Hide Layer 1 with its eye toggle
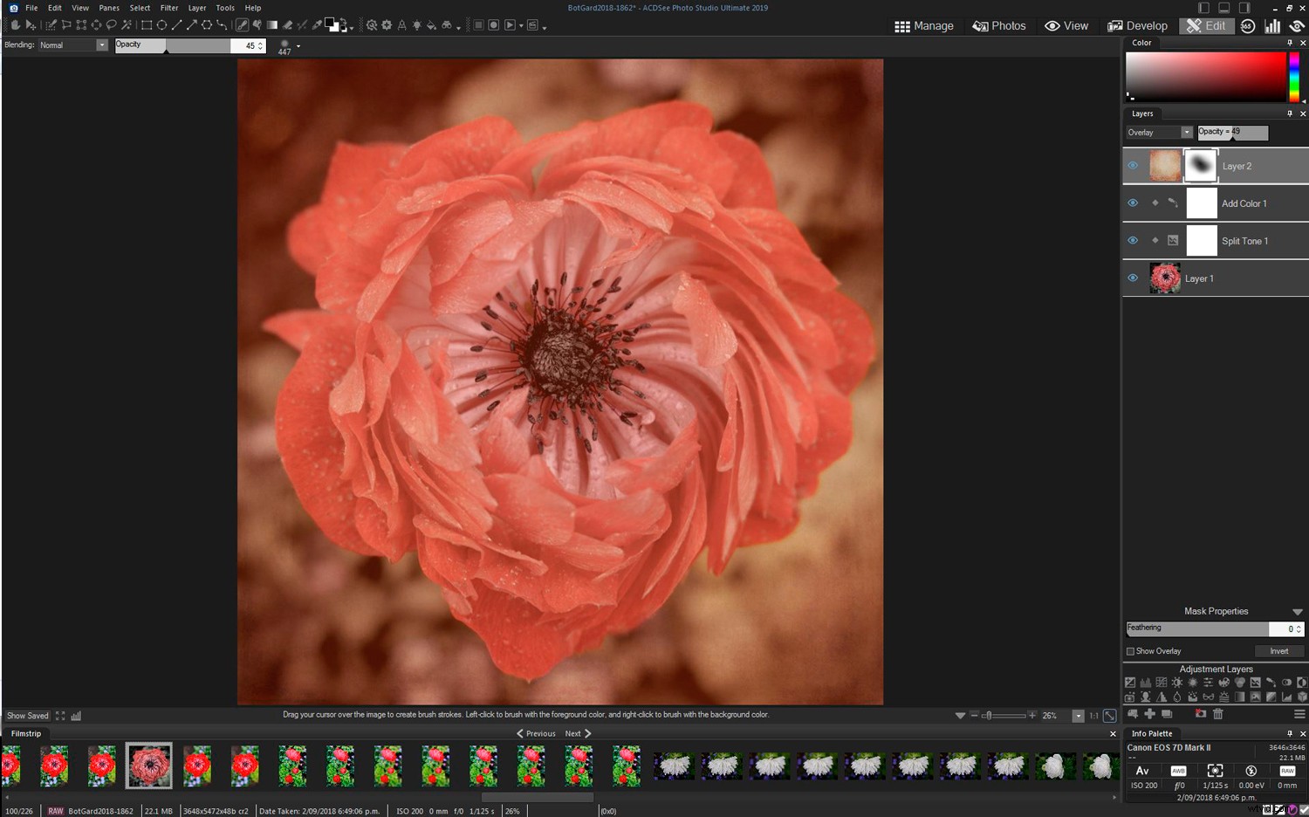The height and width of the screenshot is (817, 1309). [x=1133, y=278]
